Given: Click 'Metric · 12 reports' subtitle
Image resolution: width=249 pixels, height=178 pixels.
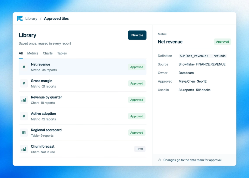Looking at the screenshot, I should tap(43, 119).
